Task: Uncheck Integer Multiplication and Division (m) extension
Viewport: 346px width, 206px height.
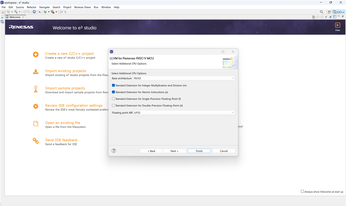Action: tap(113, 86)
